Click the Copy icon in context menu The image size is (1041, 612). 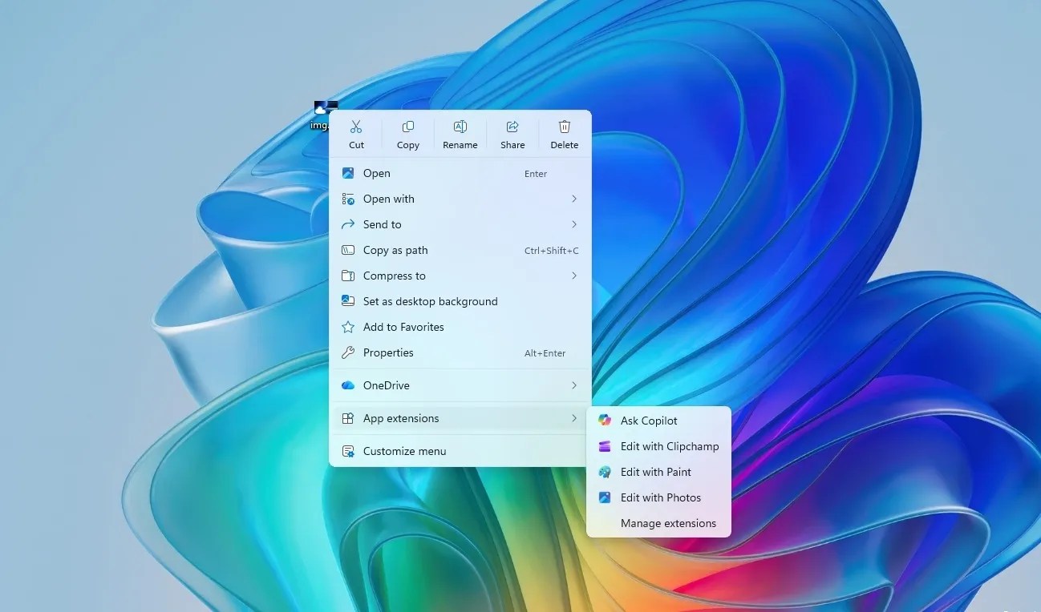pos(408,127)
